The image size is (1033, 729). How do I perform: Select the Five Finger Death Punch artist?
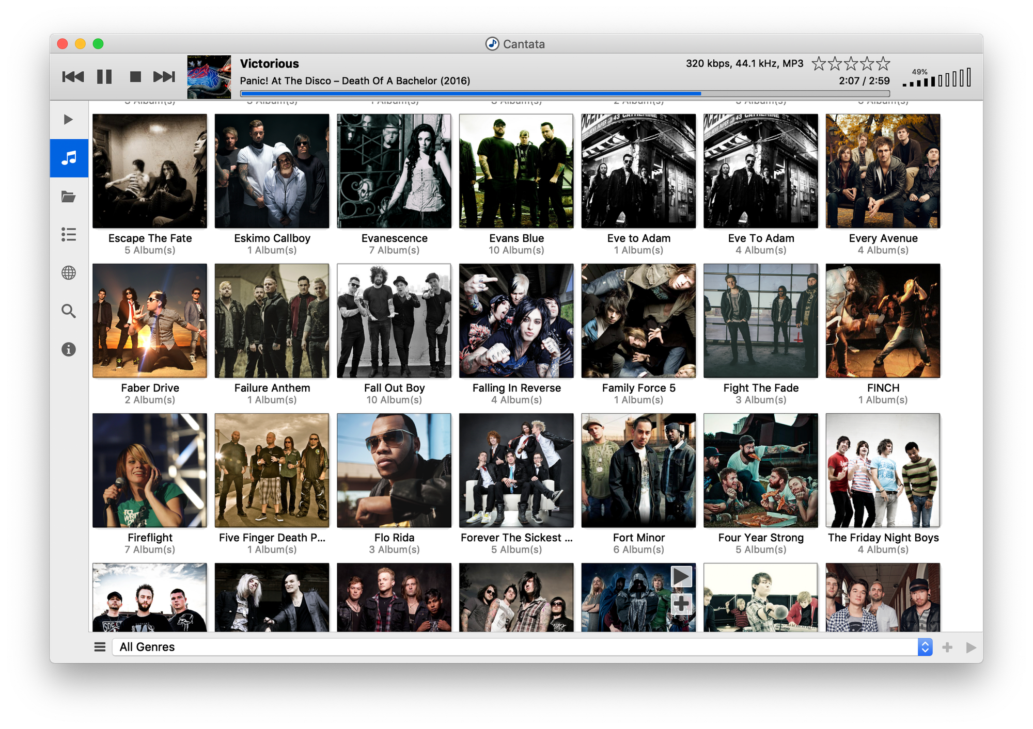[272, 484]
